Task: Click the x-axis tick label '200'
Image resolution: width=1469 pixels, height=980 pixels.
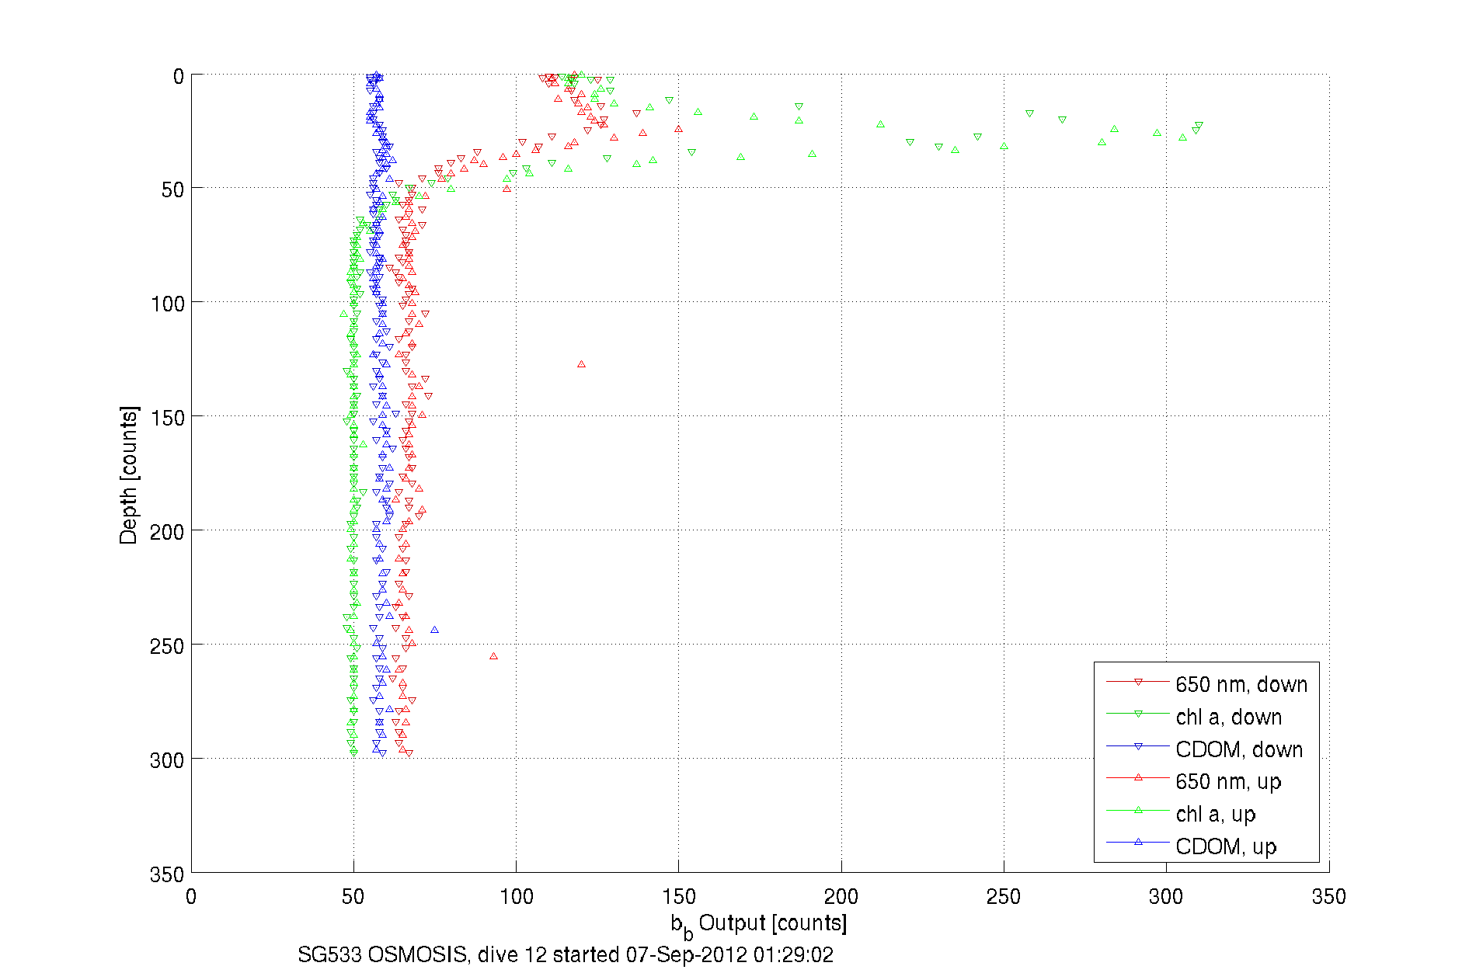Action: 841,897
